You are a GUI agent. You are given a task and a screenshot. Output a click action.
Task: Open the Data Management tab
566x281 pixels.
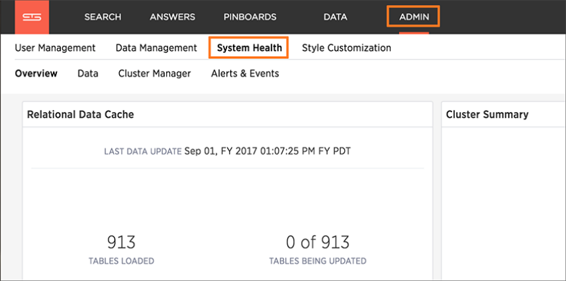[x=156, y=48]
